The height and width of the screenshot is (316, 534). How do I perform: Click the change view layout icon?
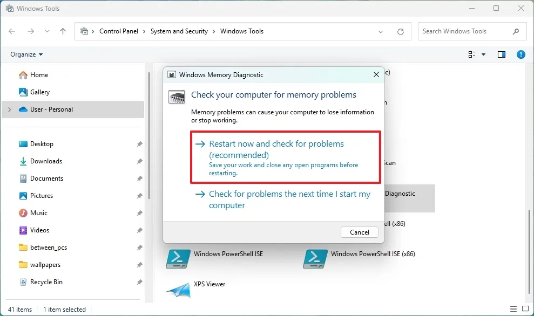pyautogui.click(x=472, y=54)
